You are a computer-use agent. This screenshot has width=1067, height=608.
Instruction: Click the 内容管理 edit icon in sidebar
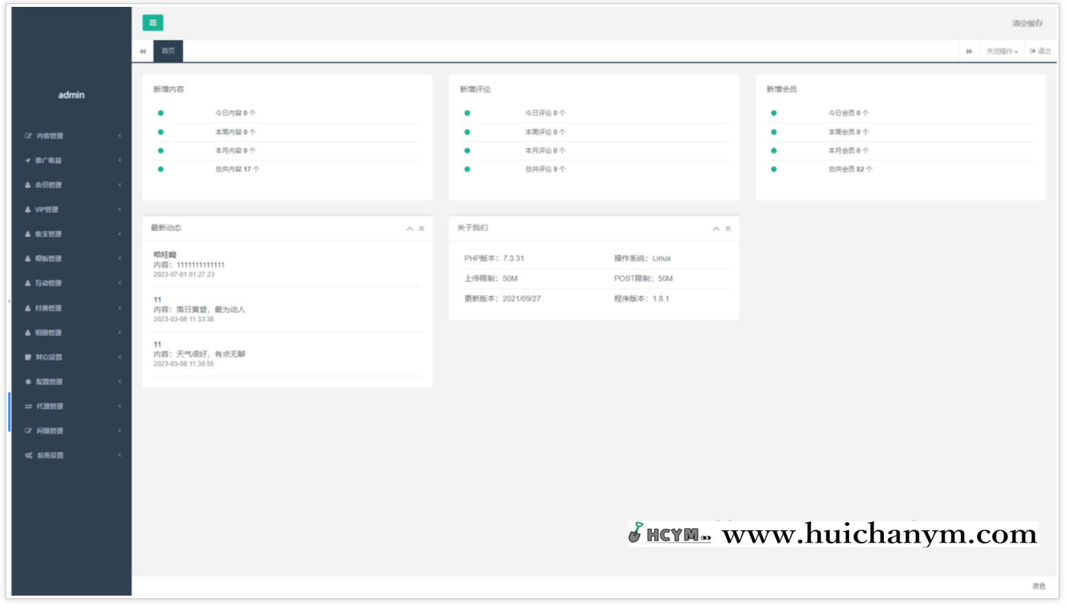(28, 136)
